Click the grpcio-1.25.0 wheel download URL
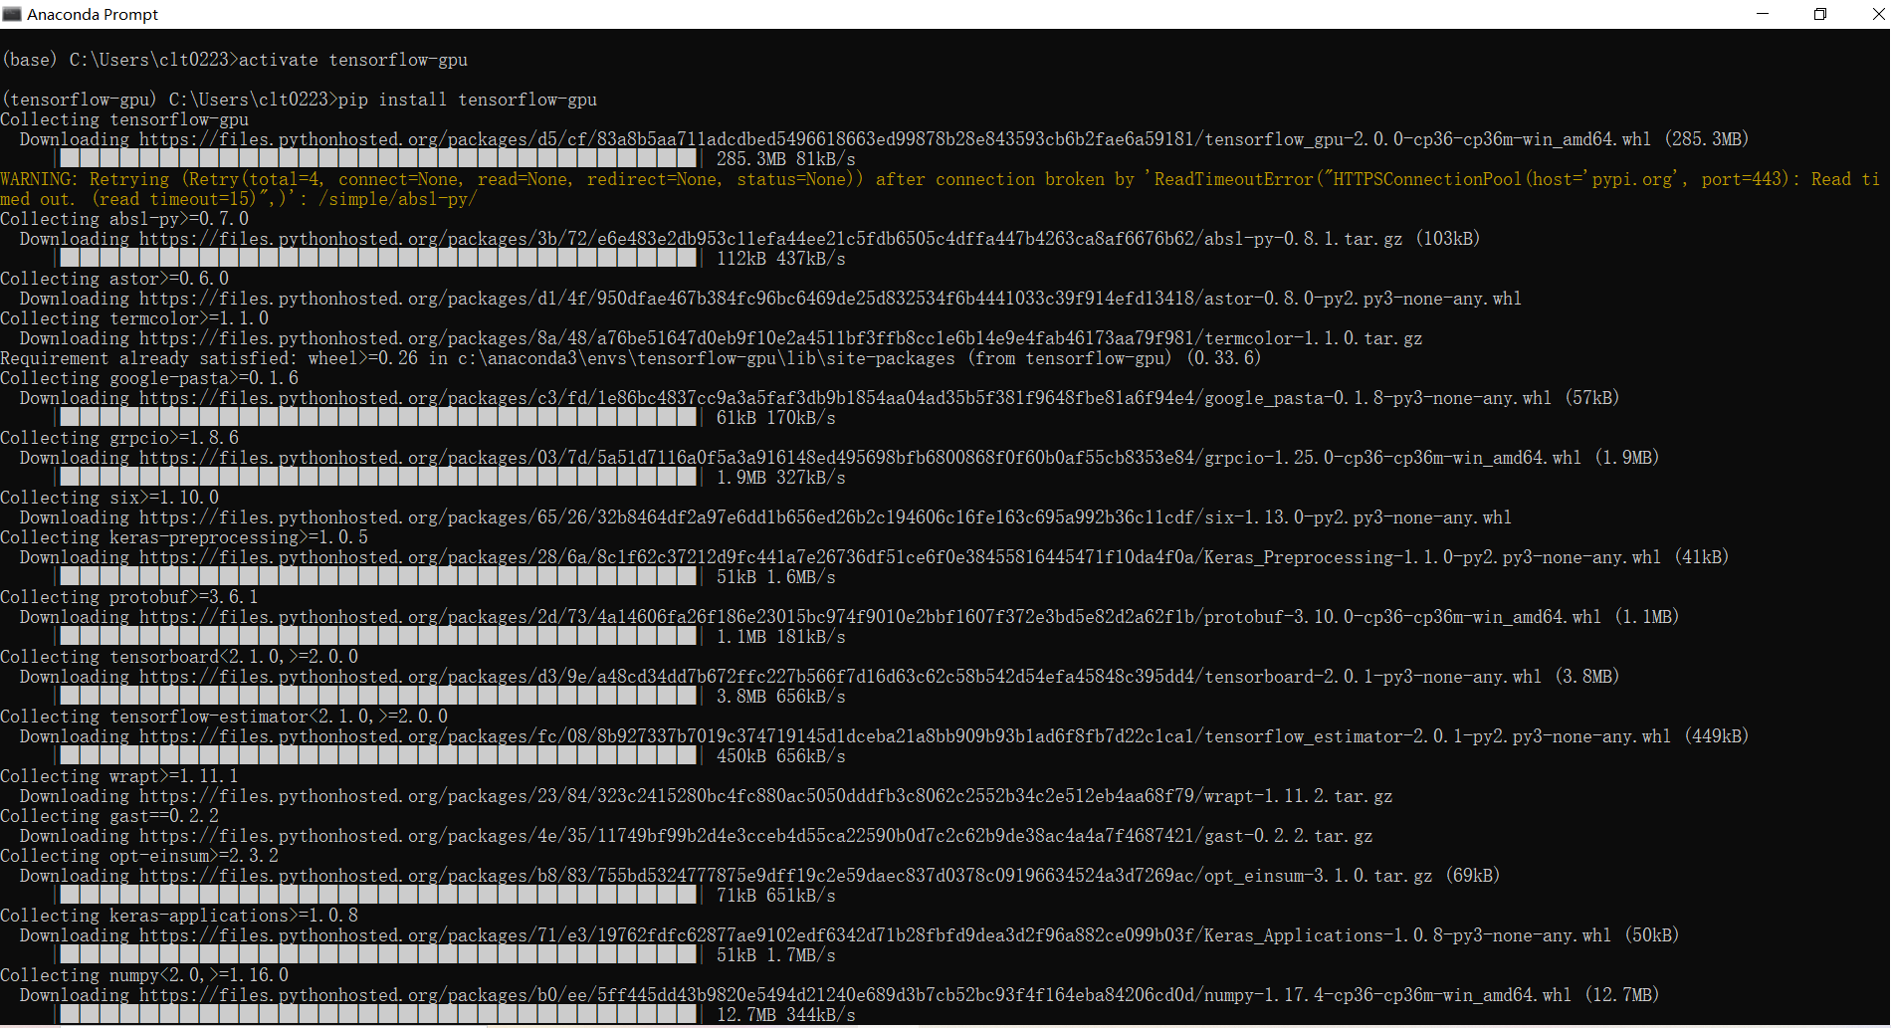 [861, 458]
